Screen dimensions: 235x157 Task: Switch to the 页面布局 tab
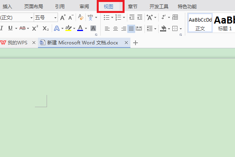click(x=34, y=6)
